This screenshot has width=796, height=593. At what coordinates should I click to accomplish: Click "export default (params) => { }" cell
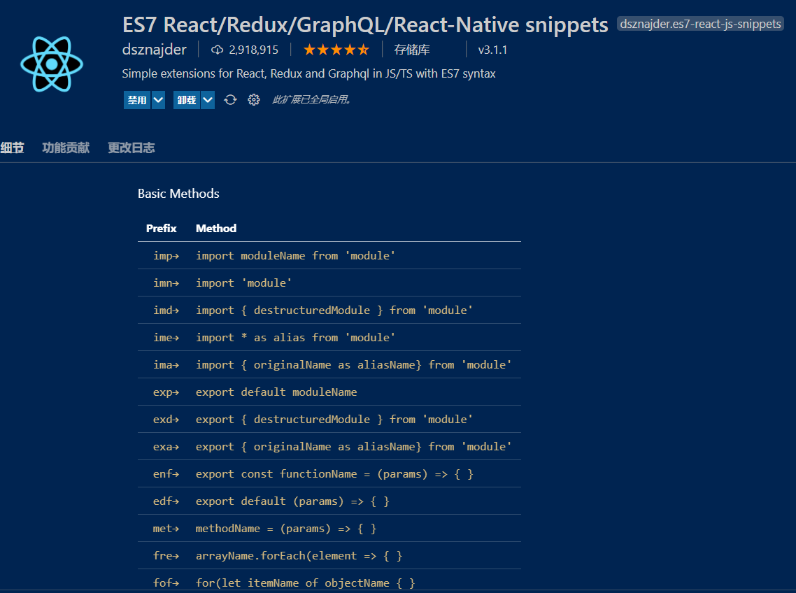(x=293, y=501)
